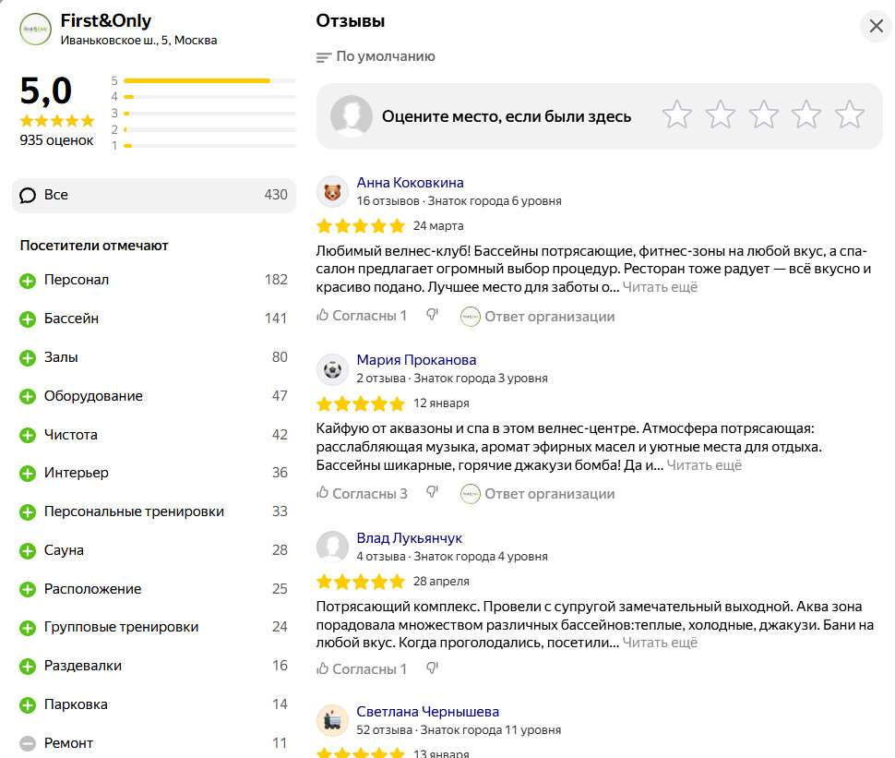Filter reviews by Ремонт negative tag
Screen dimensions: 895x758
click(68, 743)
